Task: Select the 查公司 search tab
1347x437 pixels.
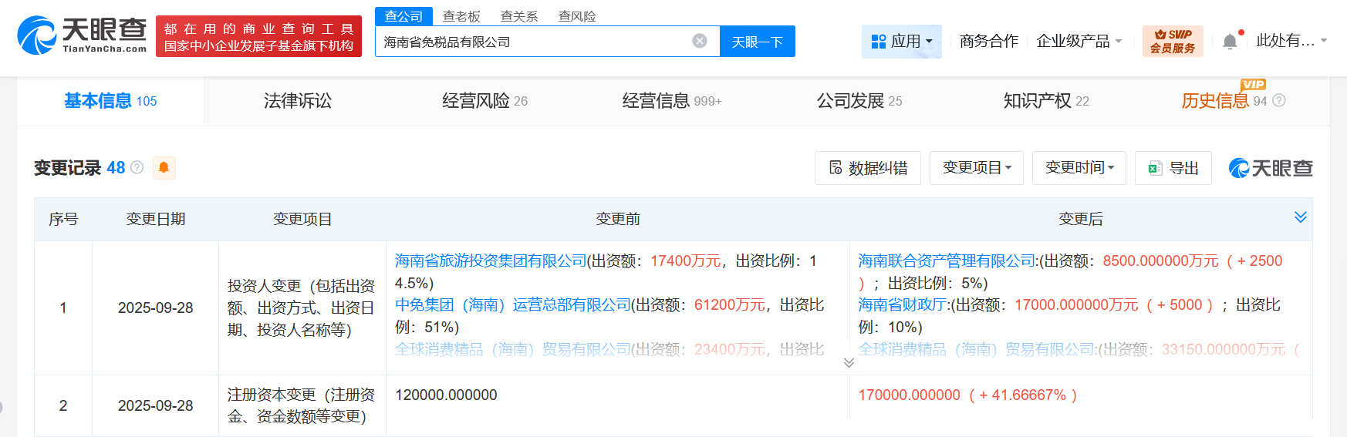Action: tap(403, 16)
